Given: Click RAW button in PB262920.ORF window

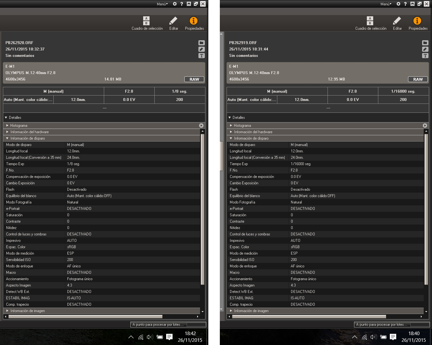Looking at the screenshot, I should coord(194,79).
